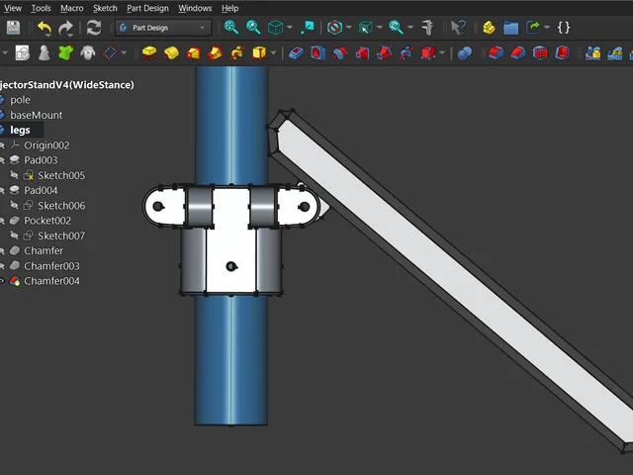Fit the selection in the view
Viewport: 633px width, 475px height.
tap(253, 27)
